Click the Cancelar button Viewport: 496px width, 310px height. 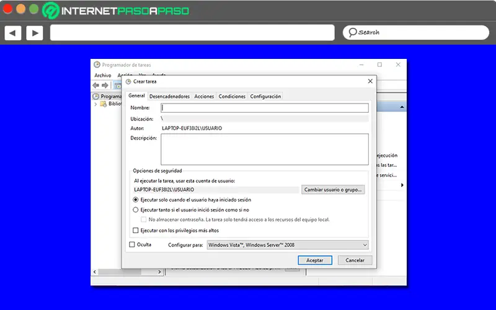tap(355, 260)
